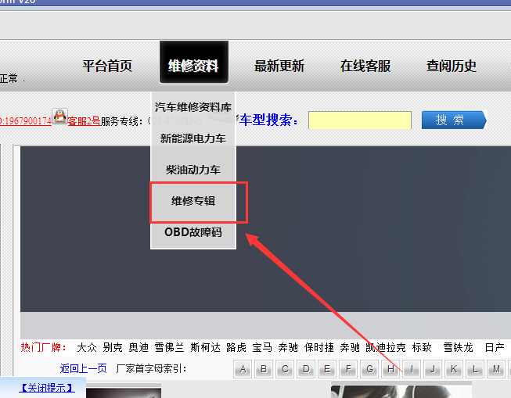The image size is (511, 398).
Task: Click letter index button K
Action: tap(454, 369)
